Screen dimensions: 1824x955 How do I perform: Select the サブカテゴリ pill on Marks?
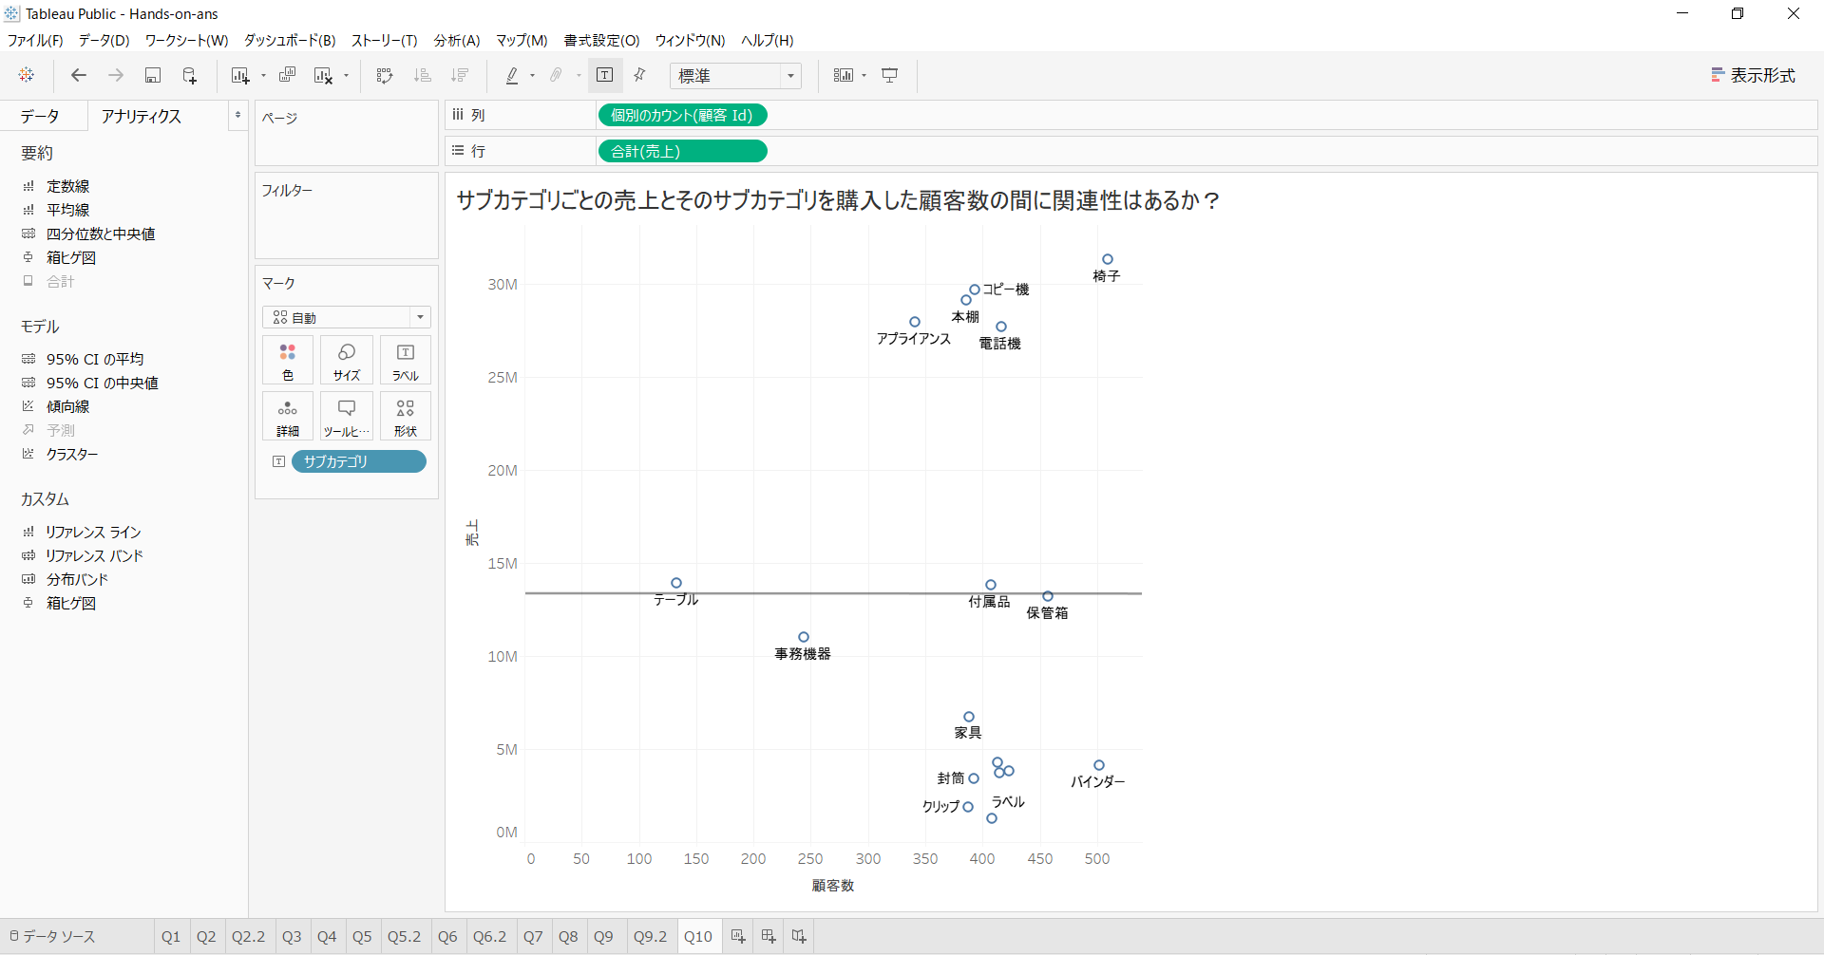(x=358, y=461)
